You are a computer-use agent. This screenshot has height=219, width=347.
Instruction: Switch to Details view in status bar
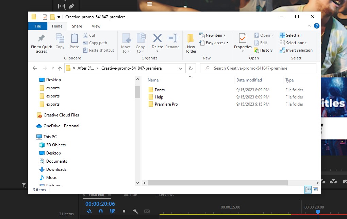tap(308, 189)
